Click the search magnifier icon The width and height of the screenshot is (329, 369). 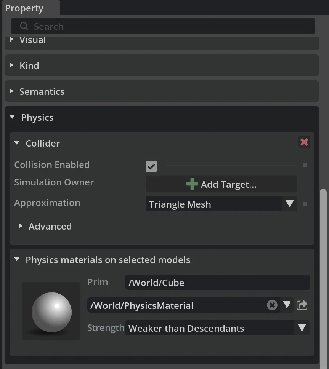pyautogui.click(x=24, y=26)
